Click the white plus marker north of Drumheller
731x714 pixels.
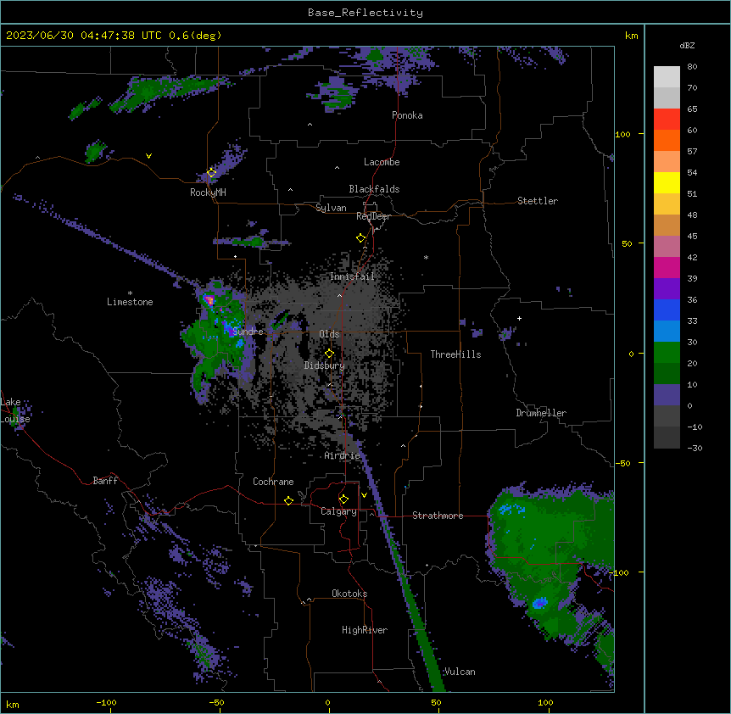519,318
